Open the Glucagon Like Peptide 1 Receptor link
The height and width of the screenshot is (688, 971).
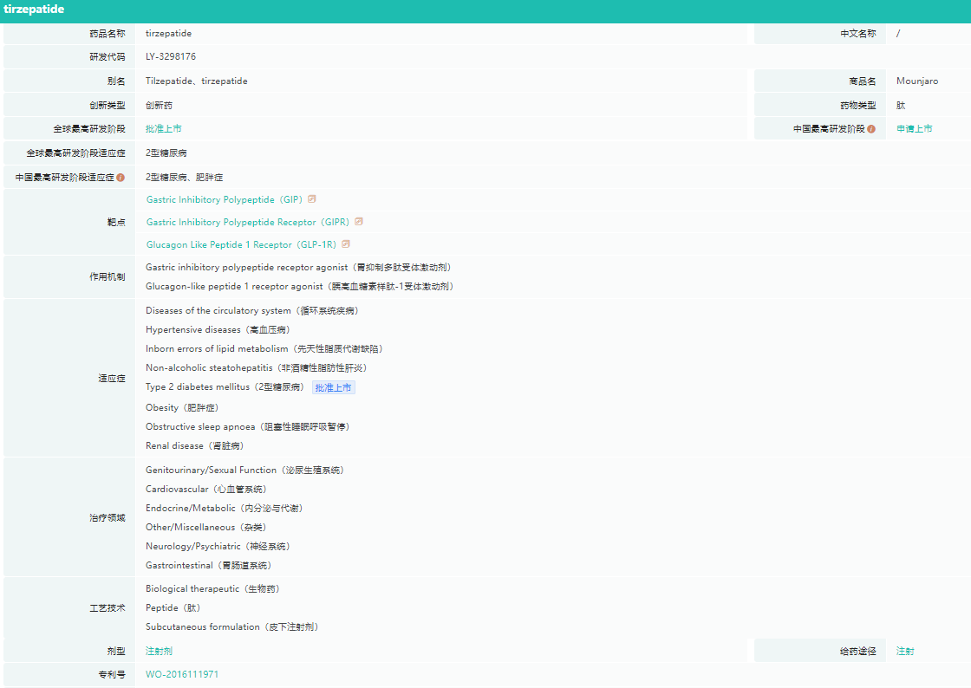coord(242,244)
